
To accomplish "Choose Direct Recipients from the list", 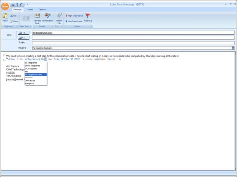I will (x=36, y=66).
